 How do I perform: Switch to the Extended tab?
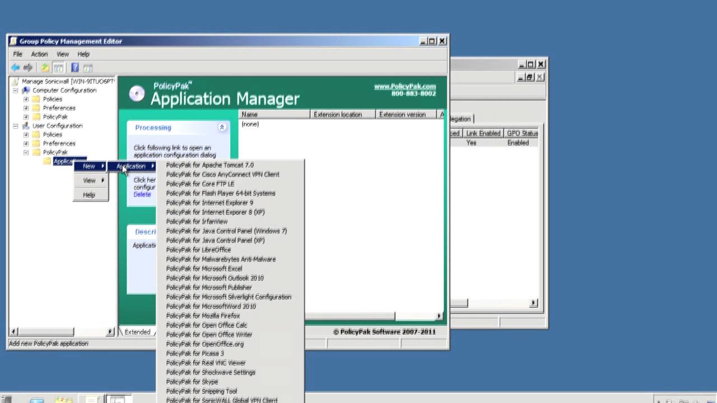pyautogui.click(x=137, y=332)
